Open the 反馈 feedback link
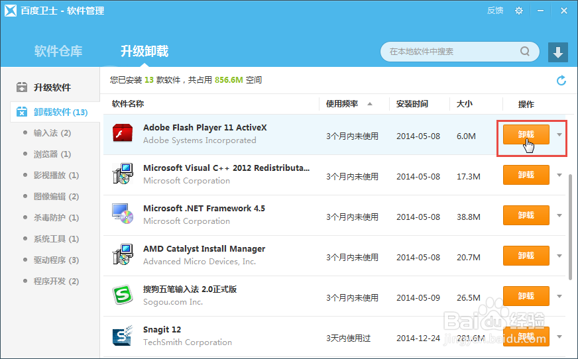 click(x=495, y=11)
